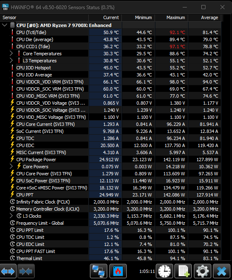The width and height of the screenshot is (232, 280).
Task: Click the shrink layout arrows button
Action: click(x=26, y=271)
